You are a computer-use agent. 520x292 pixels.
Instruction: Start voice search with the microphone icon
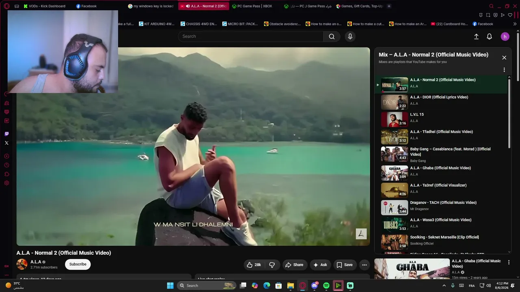350,36
